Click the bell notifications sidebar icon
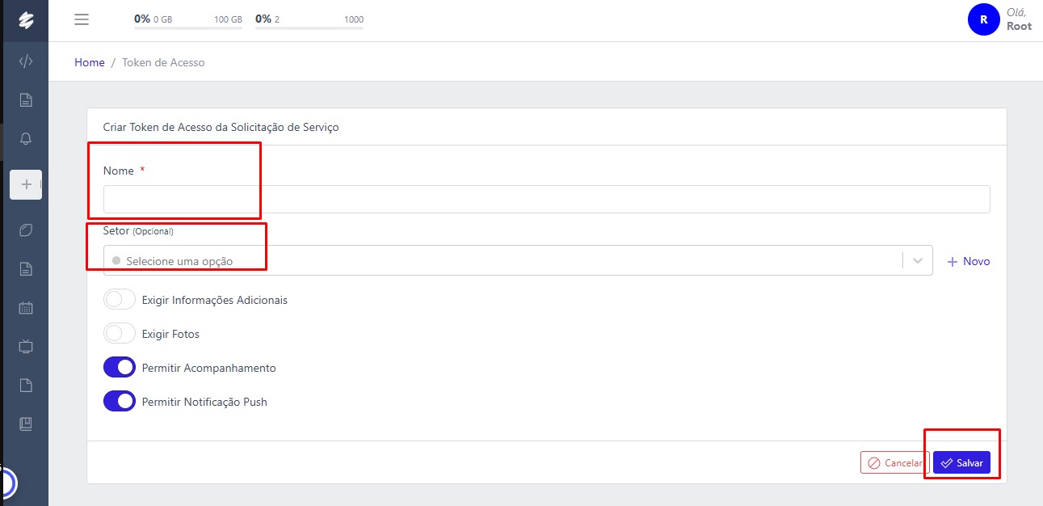1043x506 pixels. (26, 139)
